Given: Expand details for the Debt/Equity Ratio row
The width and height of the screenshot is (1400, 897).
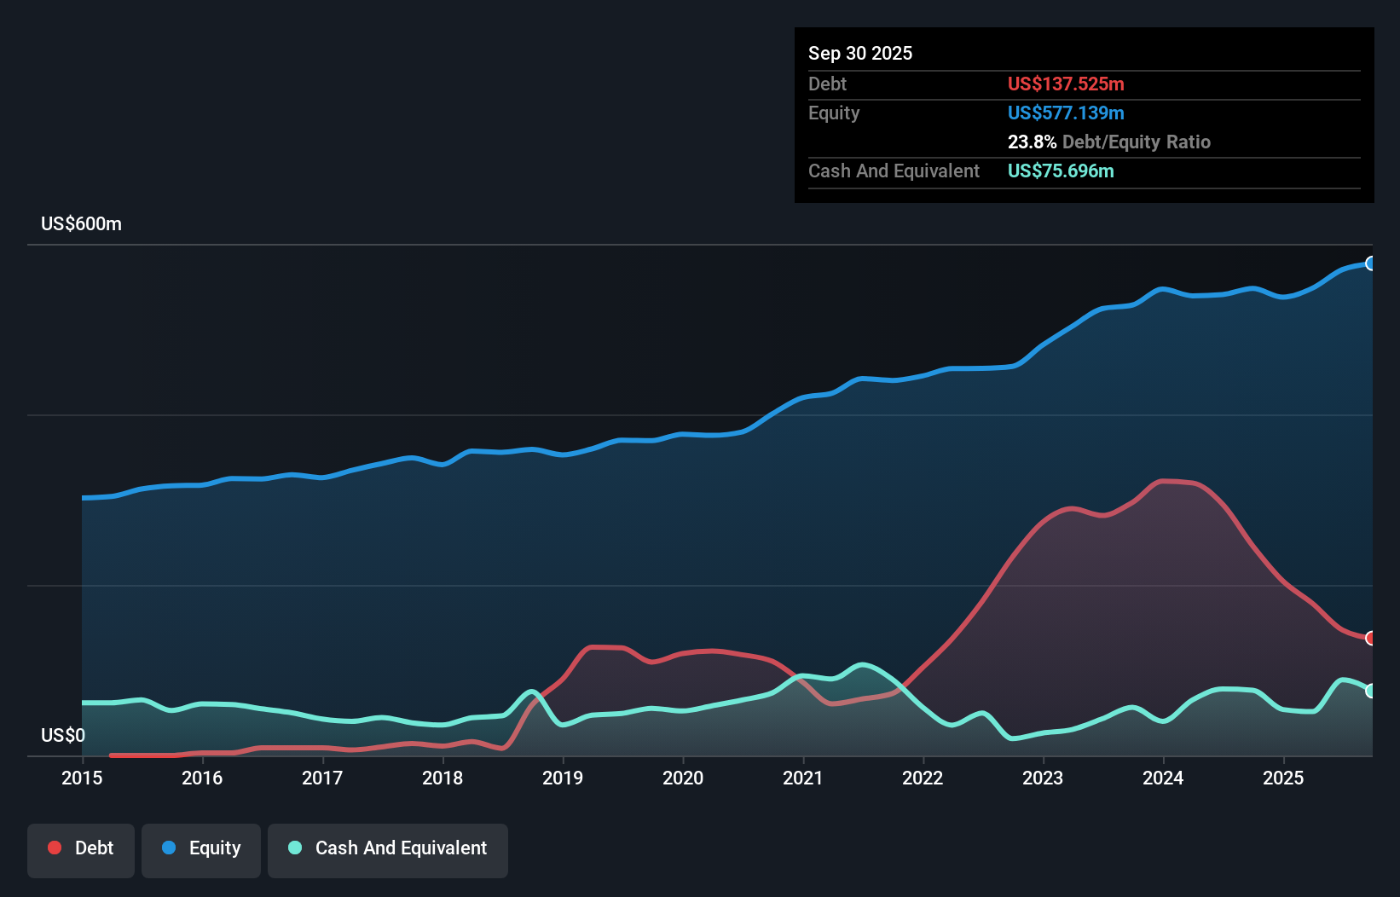Looking at the screenshot, I should click(1108, 142).
